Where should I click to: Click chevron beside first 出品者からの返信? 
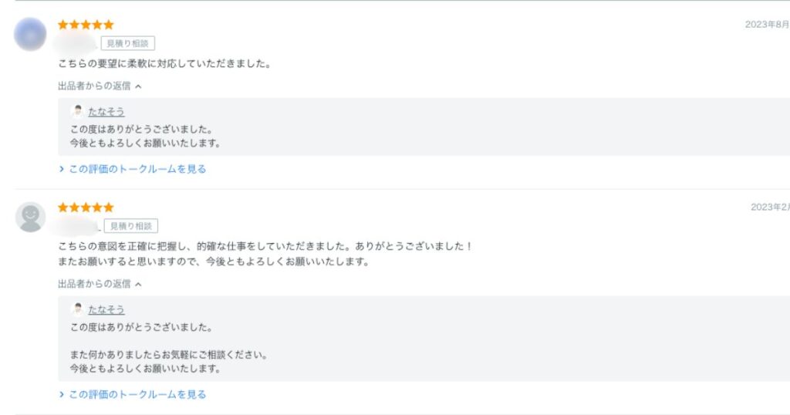pos(139,86)
